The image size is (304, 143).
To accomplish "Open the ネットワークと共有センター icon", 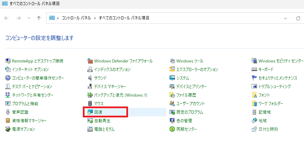I will click(8, 95).
